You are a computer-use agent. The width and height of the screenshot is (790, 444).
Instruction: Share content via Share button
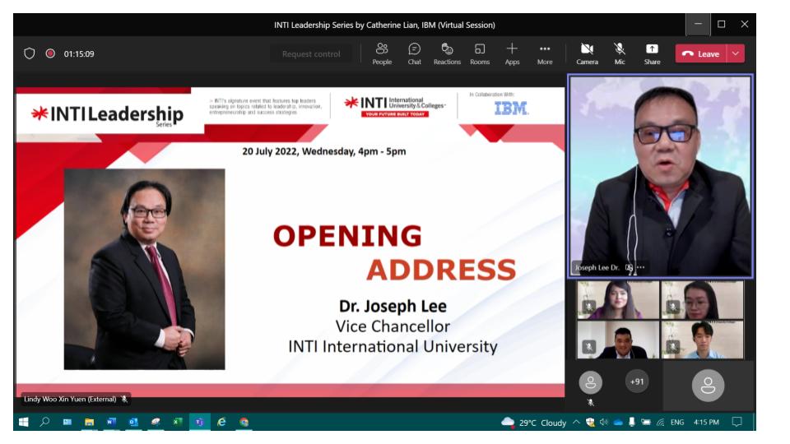652,54
